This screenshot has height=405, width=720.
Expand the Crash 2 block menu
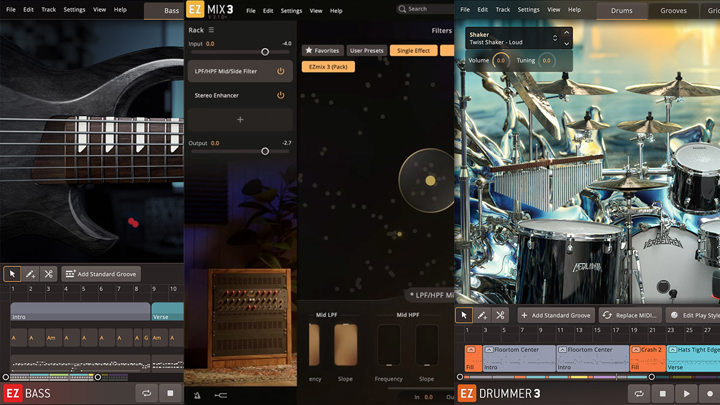point(635,350)
